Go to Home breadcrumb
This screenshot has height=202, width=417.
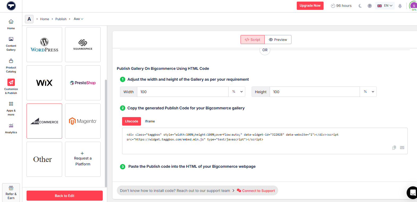click(x=45, y=19)
